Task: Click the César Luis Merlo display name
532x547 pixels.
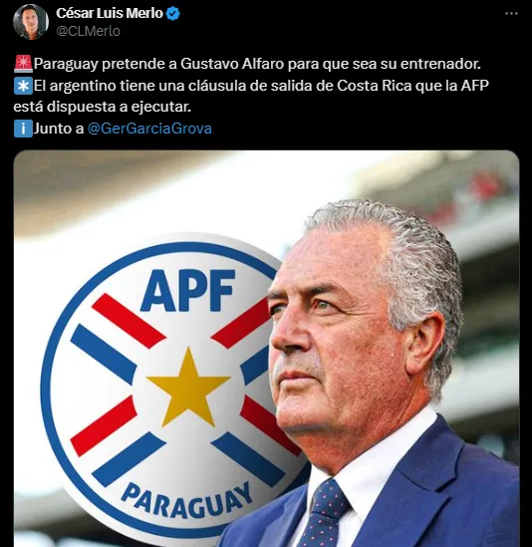Action: (x=110, y=13)
